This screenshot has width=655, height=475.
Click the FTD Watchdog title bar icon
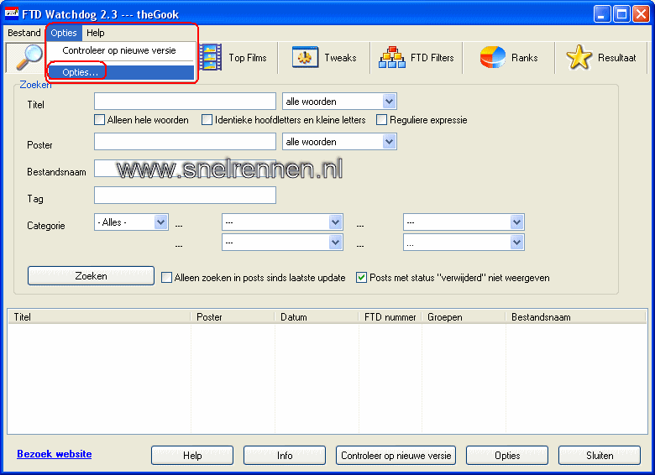tap(11, 13)
